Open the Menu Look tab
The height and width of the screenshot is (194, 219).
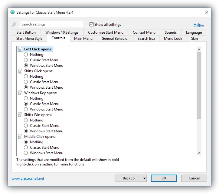pos(173,39)
